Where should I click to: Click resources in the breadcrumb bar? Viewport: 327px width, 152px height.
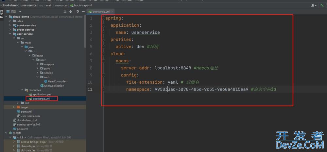click(x=61, y=6)
